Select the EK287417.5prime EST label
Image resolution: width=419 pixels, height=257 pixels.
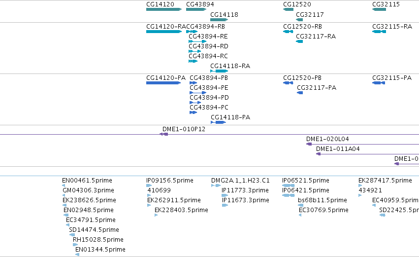coord(385,181)
